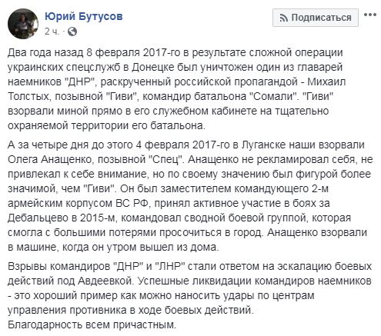Viewport: 381px width, 336px height.
Task: Click the word Авдеевкой in the text
Action: (105, 281)
